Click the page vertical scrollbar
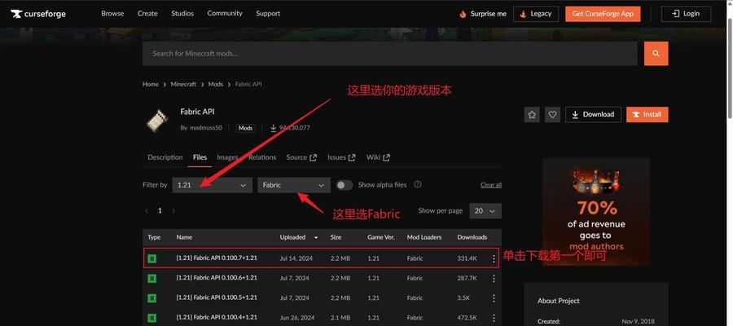733x326 pixels. (x=729, y=70)
